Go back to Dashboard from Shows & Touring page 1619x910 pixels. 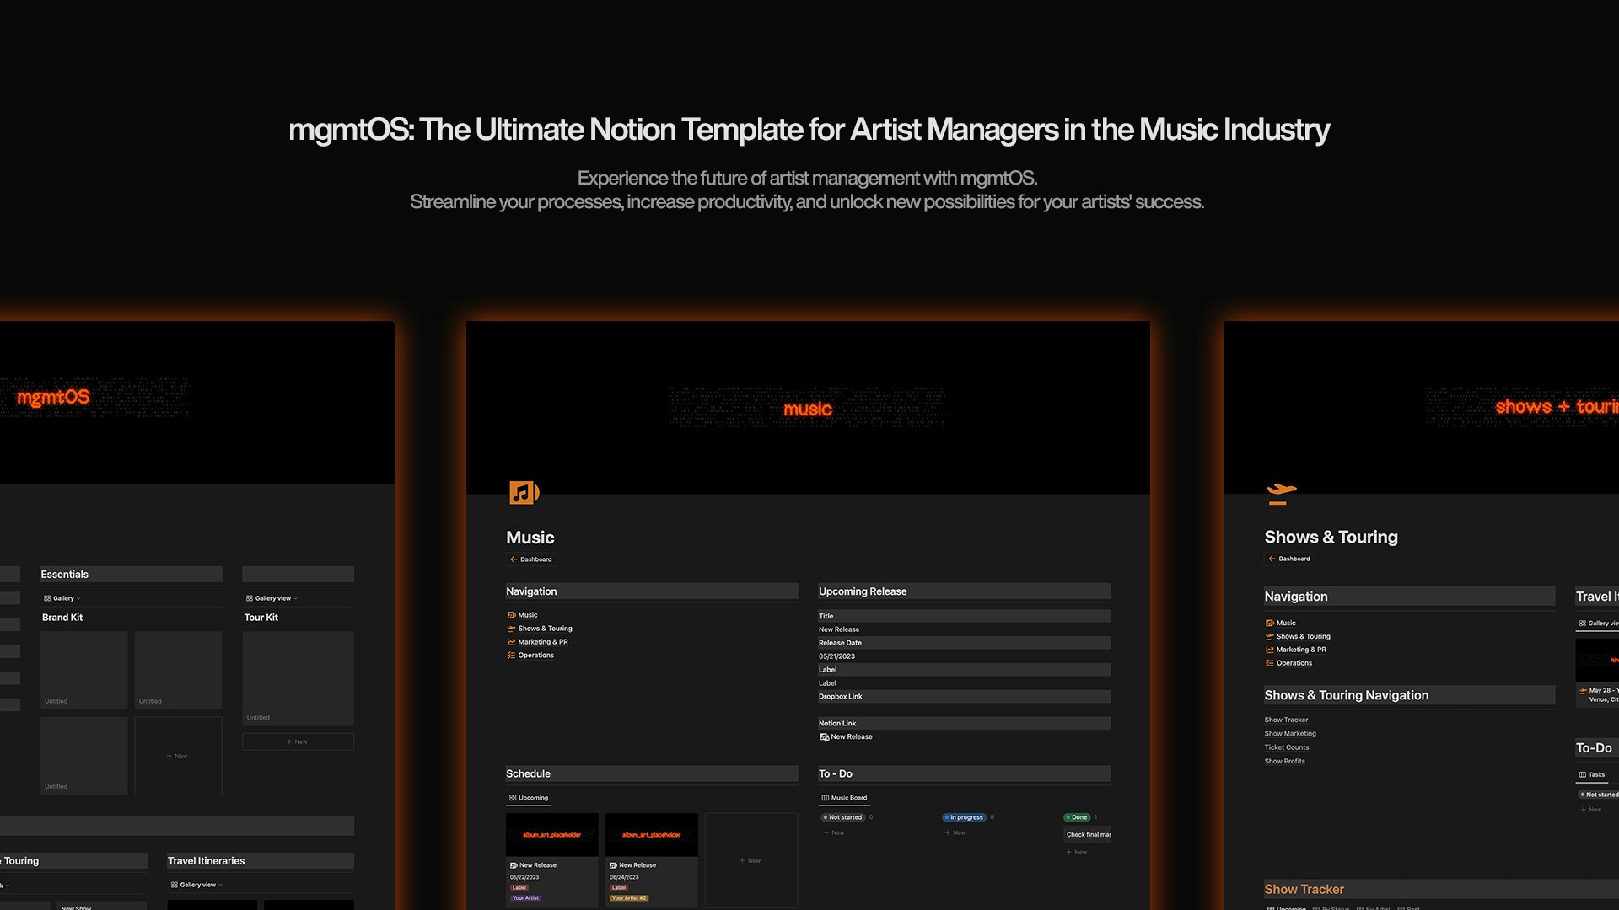pyautogui.click(x=1289, y=559)
